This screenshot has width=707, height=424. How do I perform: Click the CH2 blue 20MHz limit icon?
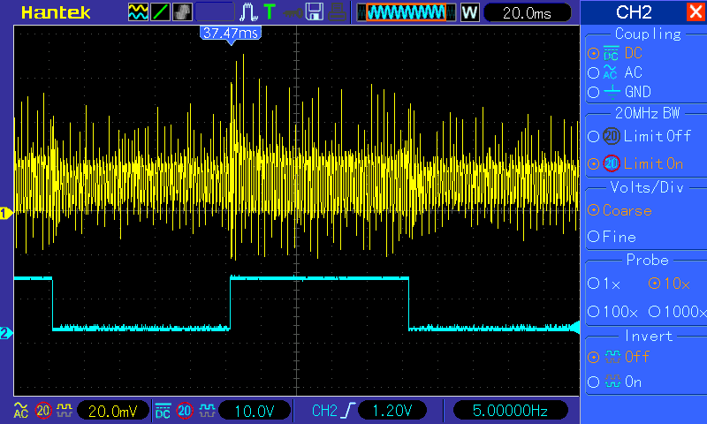coord(185,411)
